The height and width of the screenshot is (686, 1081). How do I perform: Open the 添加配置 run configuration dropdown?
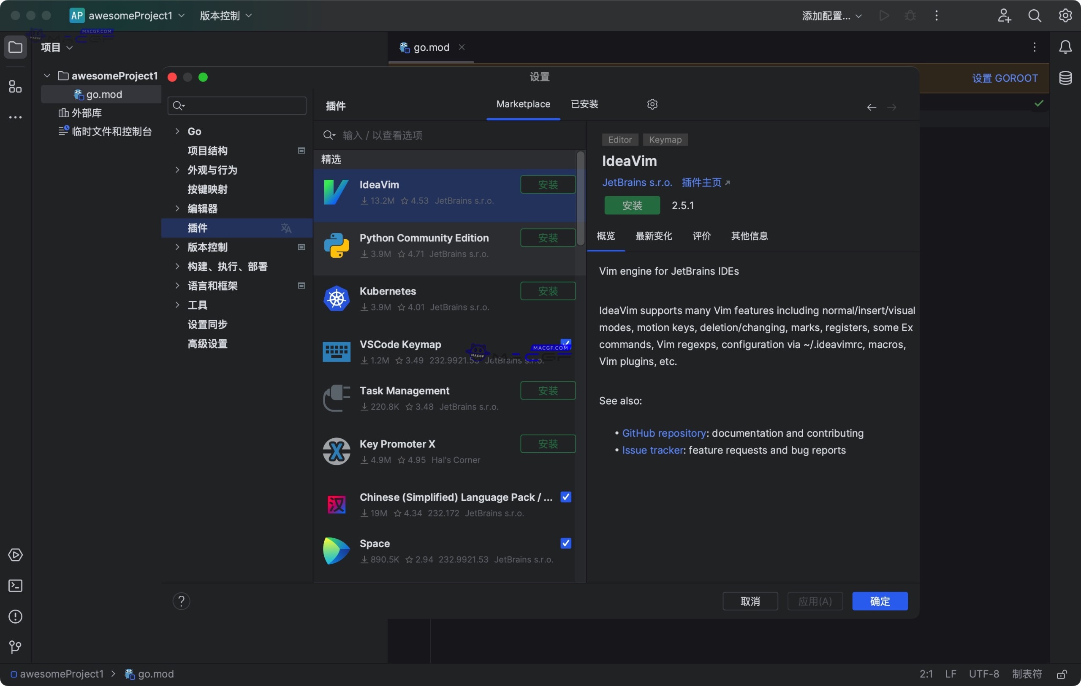click(x=831, y=15)
